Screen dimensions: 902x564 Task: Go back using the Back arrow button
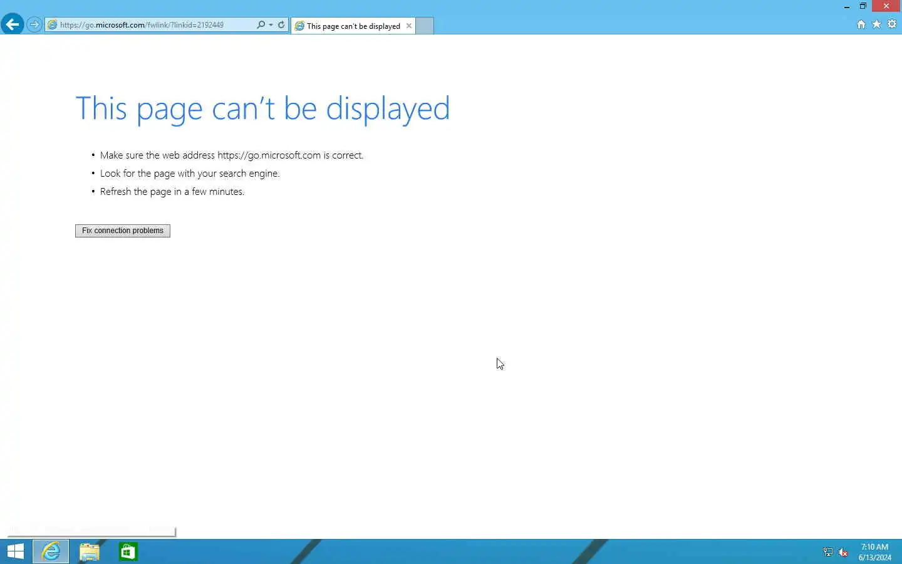click(x=12, y=24)
